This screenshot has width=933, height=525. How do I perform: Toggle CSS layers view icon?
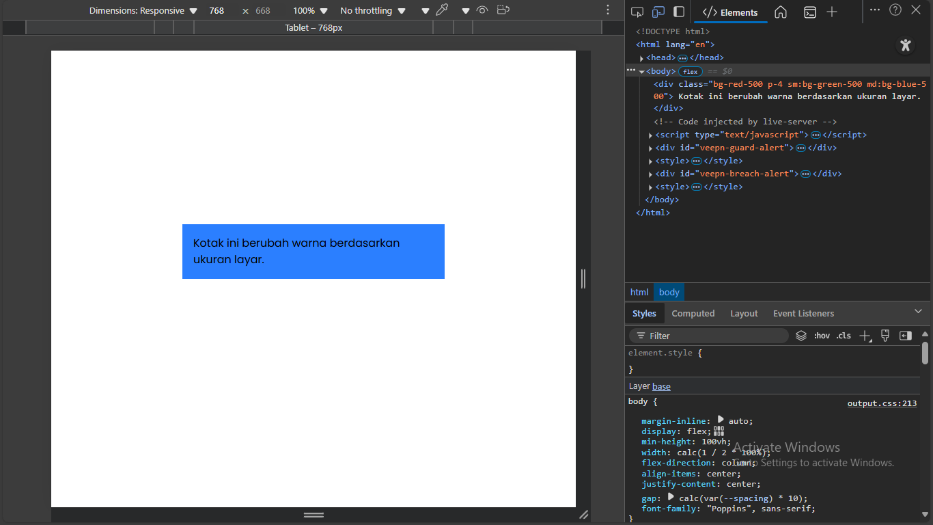coord(801,336)
